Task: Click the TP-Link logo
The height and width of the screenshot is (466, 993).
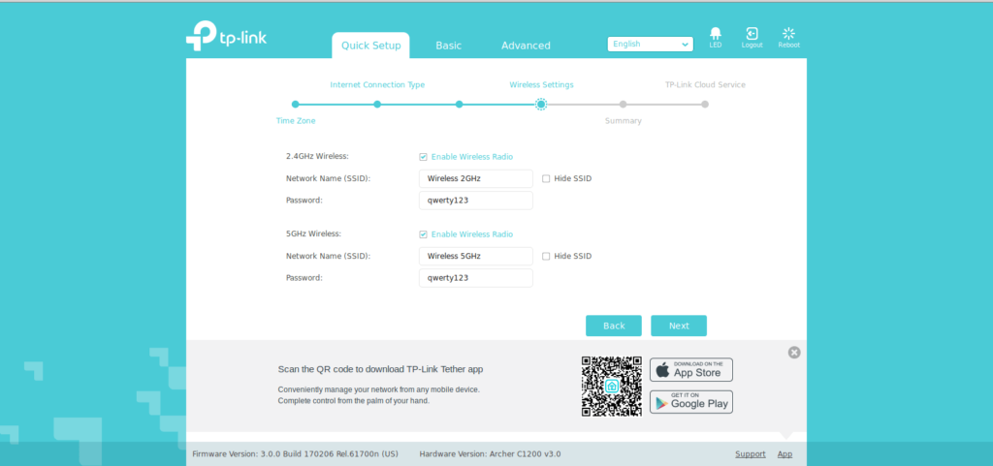Action: point(226,37)
